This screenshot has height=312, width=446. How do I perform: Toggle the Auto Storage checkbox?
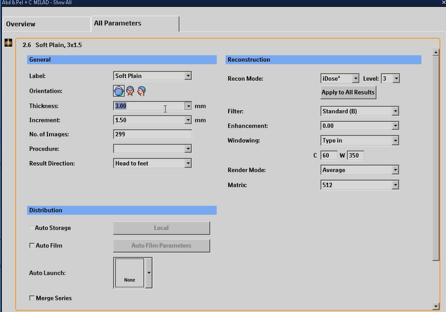[33, 228]
